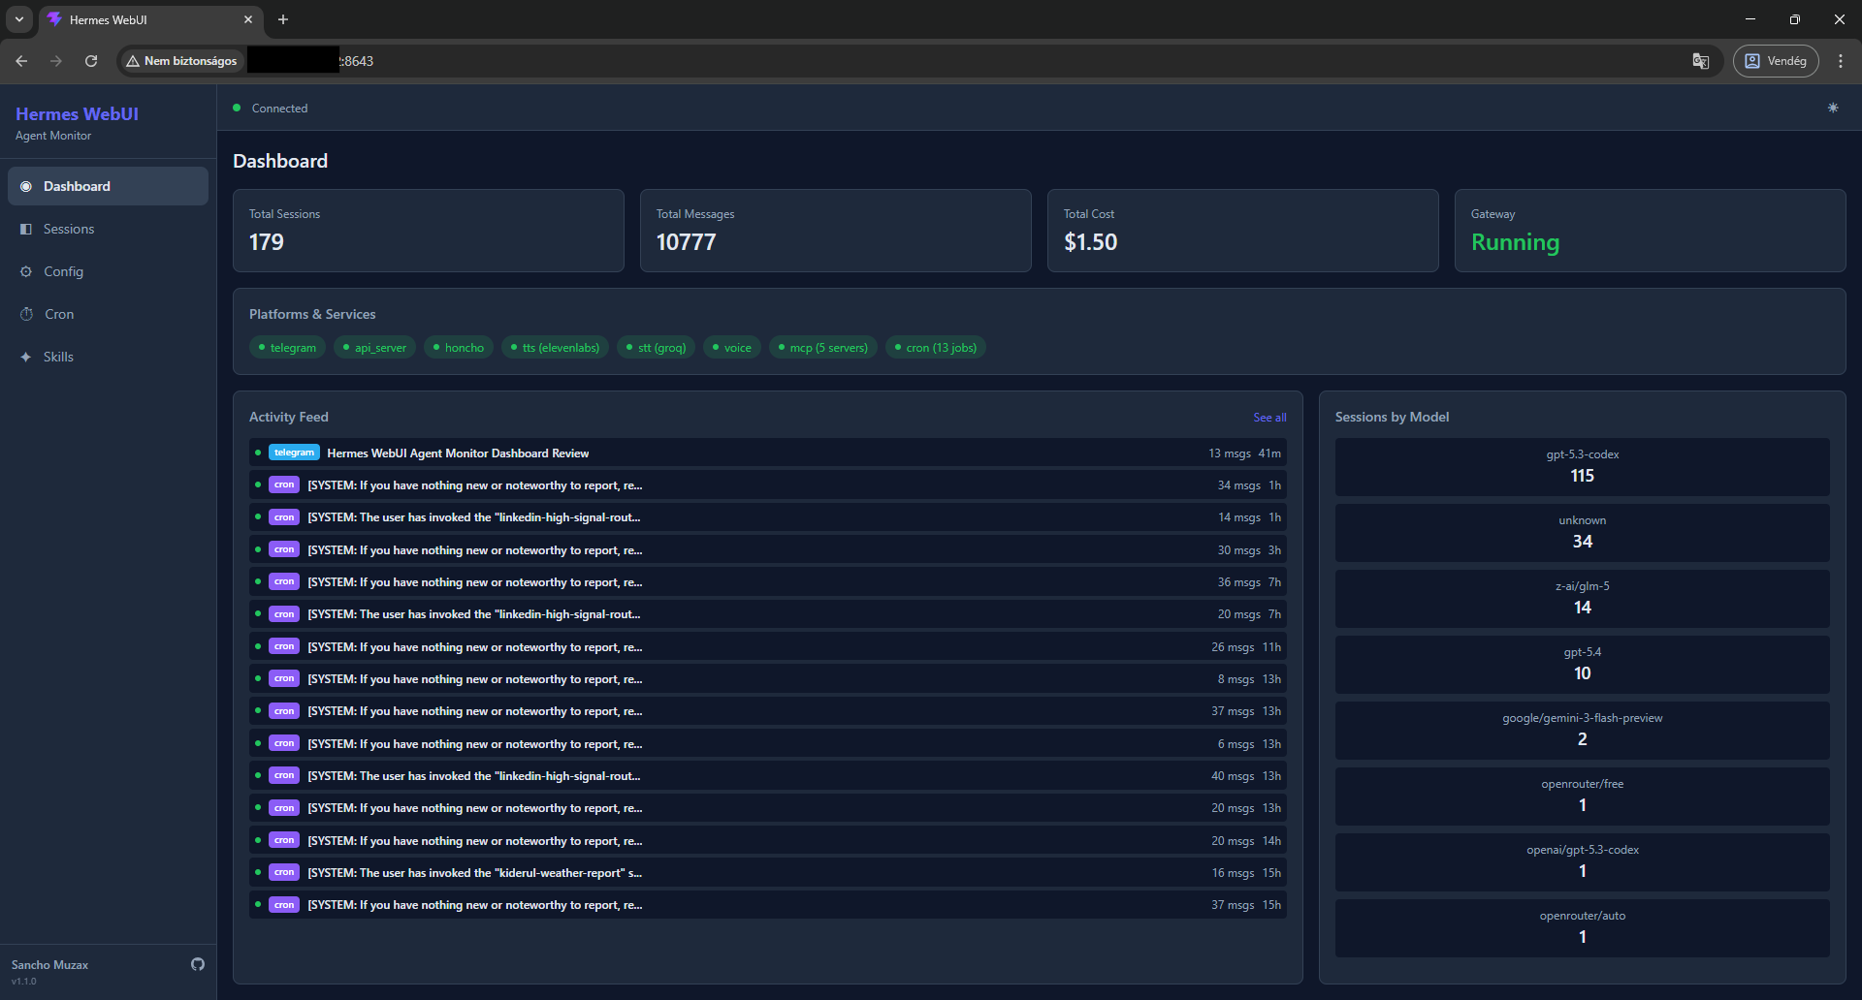1862x1000 pixels.
Task: Open the Cron page in sidebar
Action: coord(108,314)
